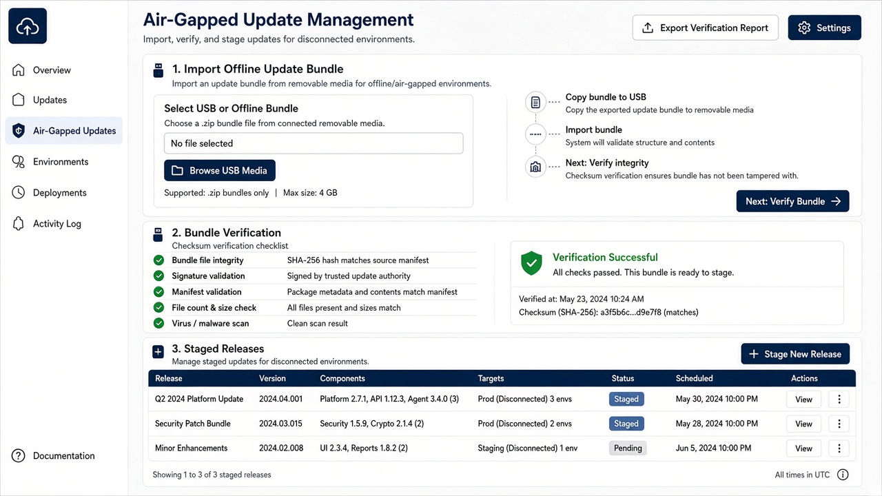Open more actions for Minor Enhancements
Image resolution: width=882 pixels, height=496 pixels.
coord(839,448)
